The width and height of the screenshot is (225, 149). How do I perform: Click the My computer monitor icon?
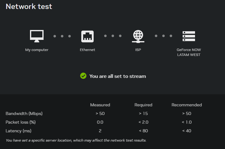(x=37, y=36)
